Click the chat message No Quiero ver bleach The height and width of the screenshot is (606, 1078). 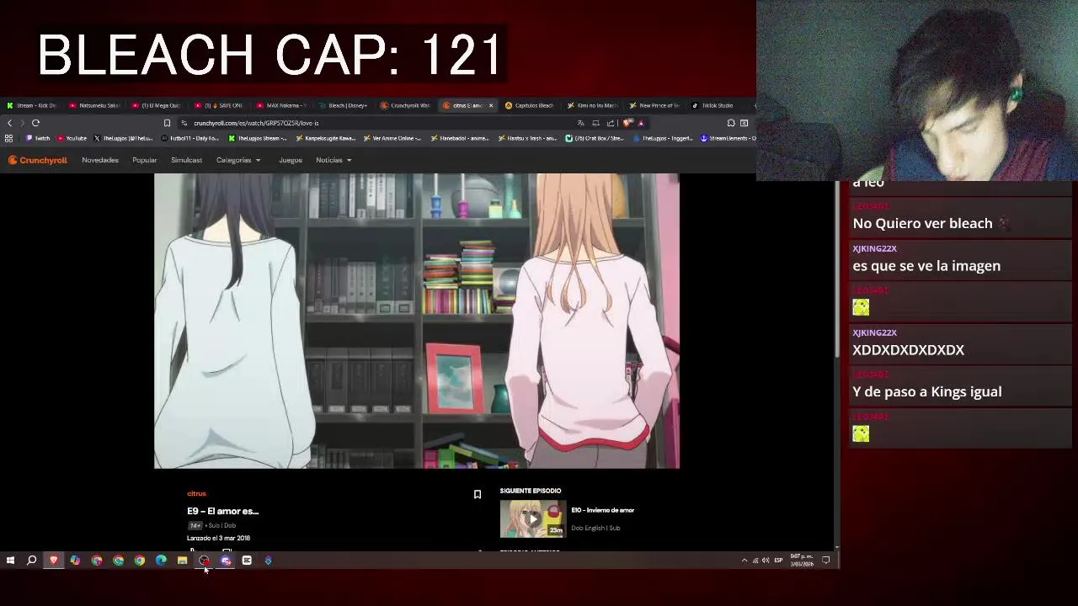coord(922,223)
